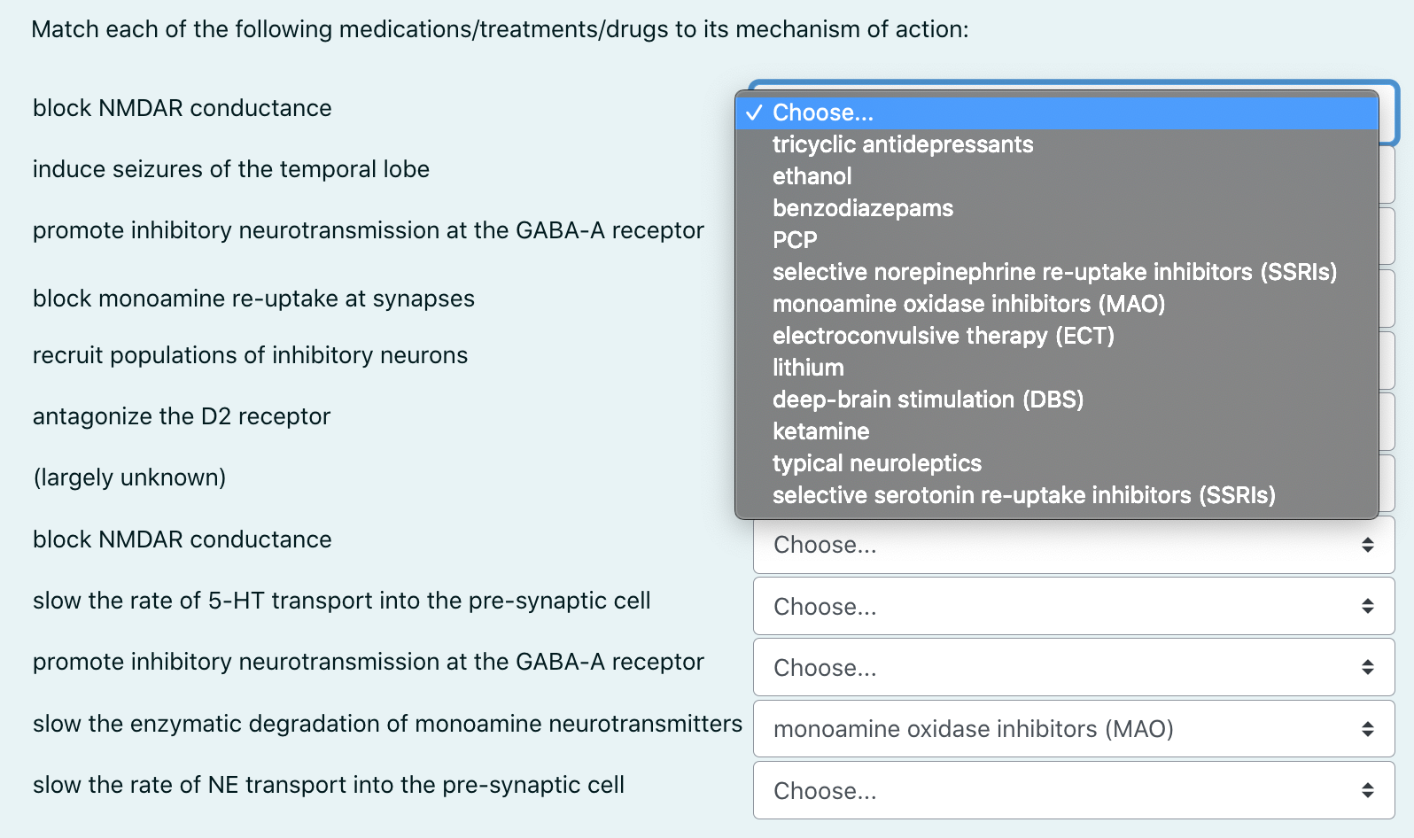Select "monoamine oxidase inhibitors (MAO)" in open list

point(968,304)
